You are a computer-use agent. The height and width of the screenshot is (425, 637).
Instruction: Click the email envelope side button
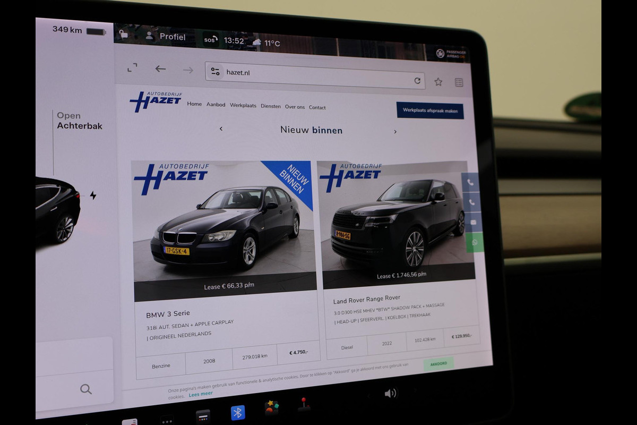coord(472,222)
